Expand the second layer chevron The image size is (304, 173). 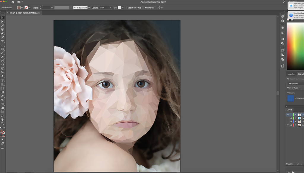click(295, 118)
